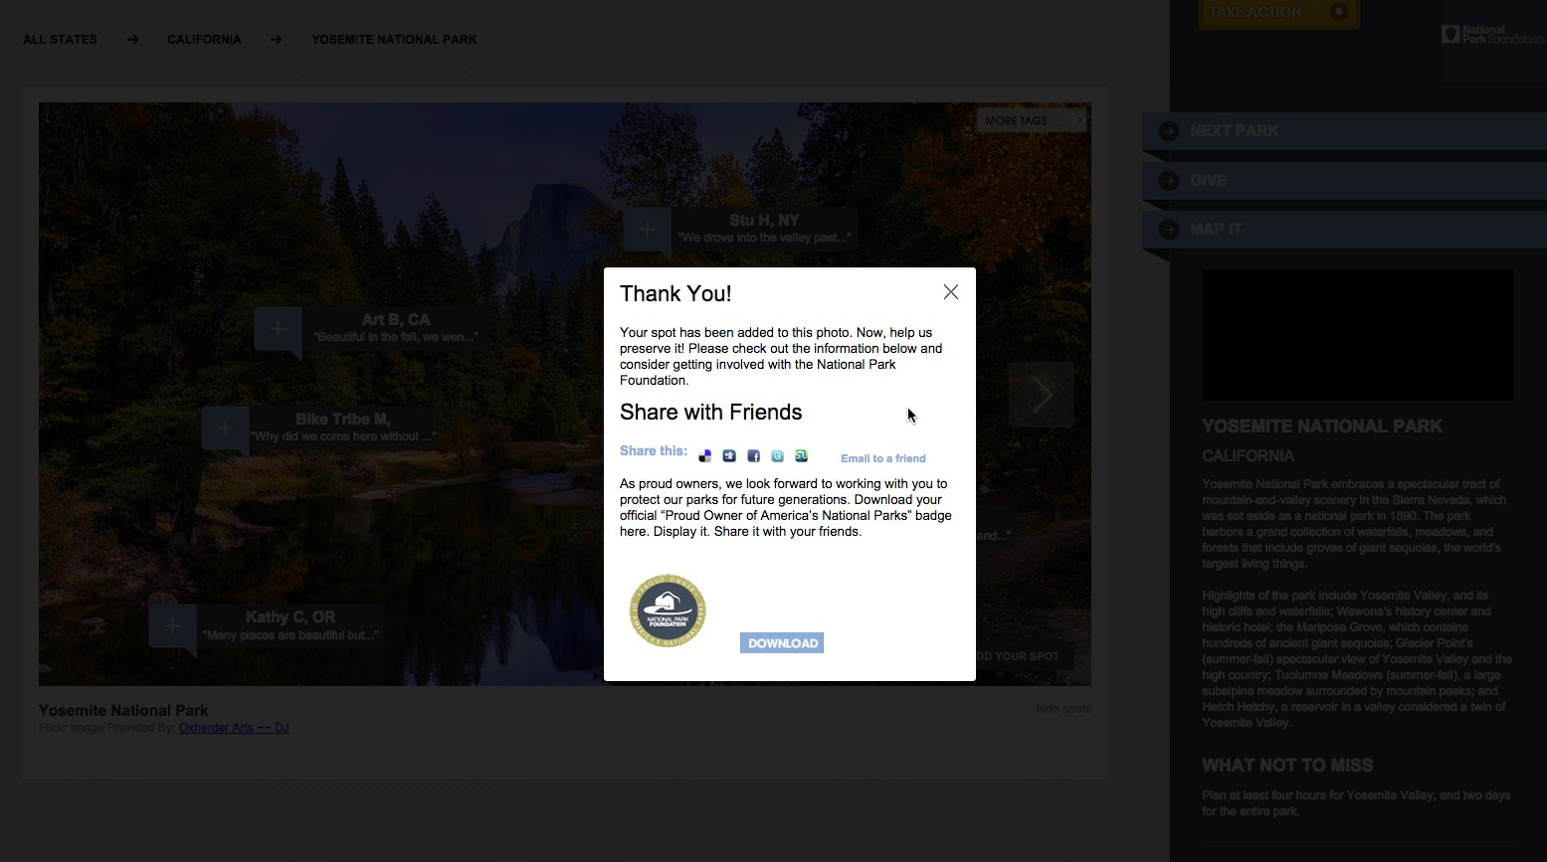The height and width of the screenshot is (862, 1547).
Task: Share on Facebook icon
Action: (x=753, y=456)
